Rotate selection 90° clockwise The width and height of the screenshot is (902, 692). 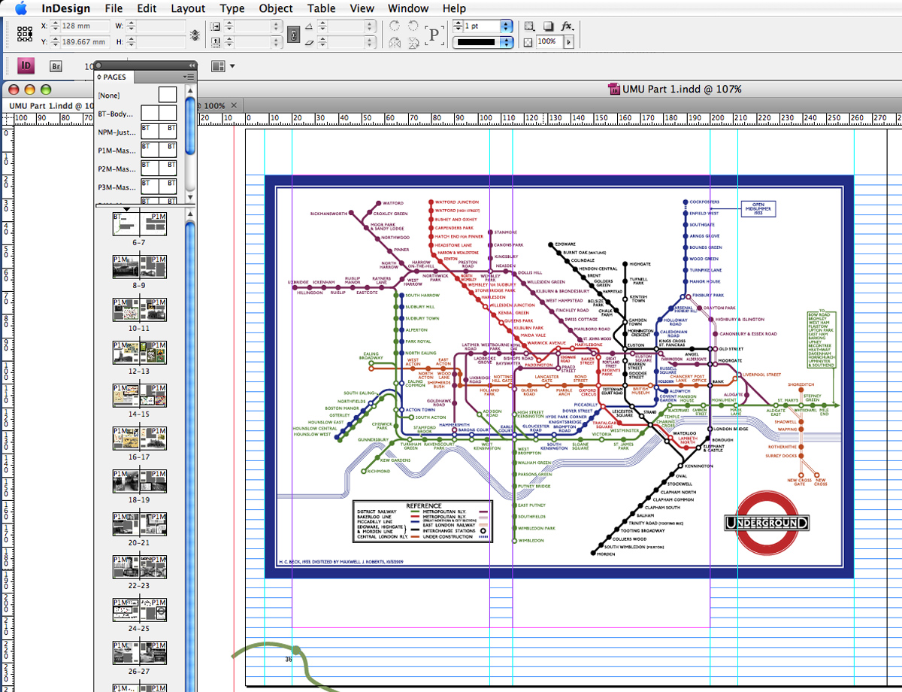click(395, 26)
